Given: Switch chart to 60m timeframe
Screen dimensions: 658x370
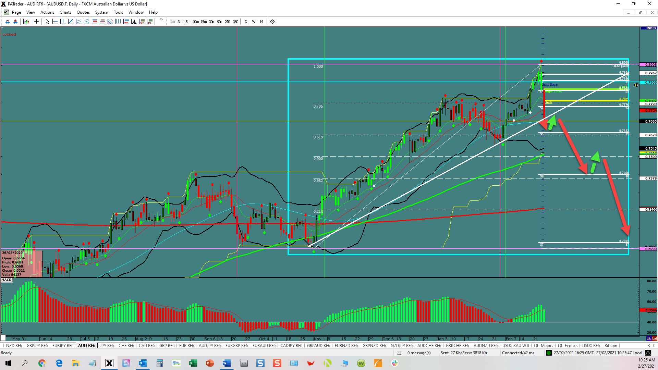Looking at the screenshot, I should tap(219, 22).
